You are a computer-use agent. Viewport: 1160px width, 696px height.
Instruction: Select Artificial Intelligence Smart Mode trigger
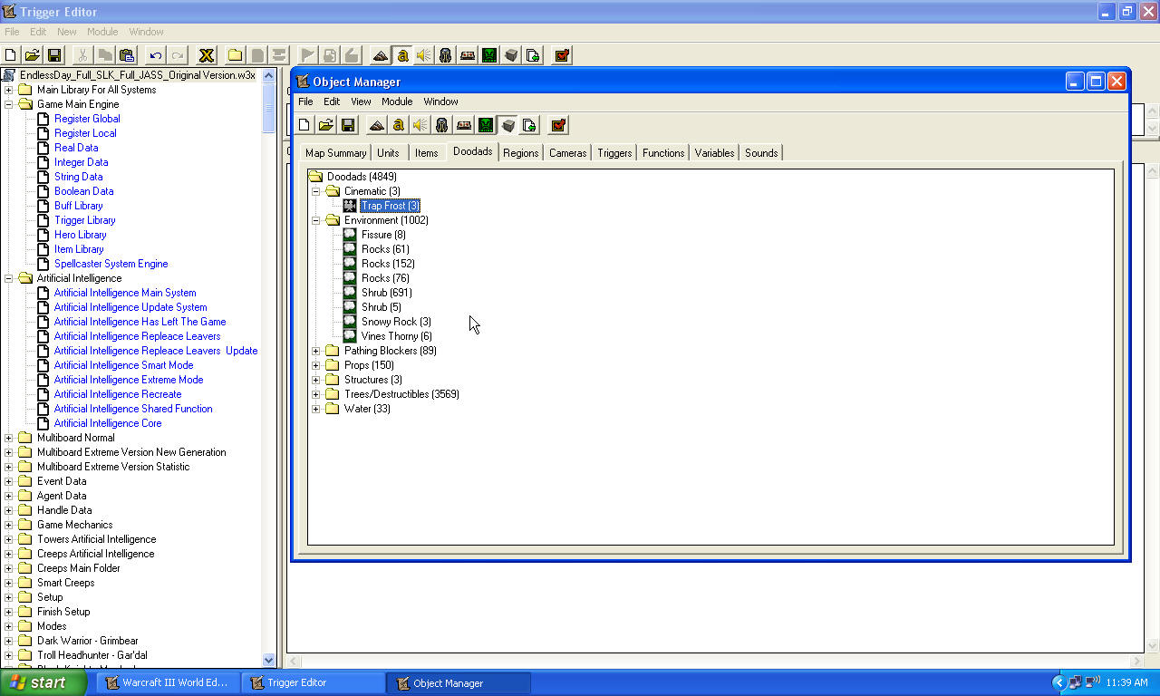123,365
